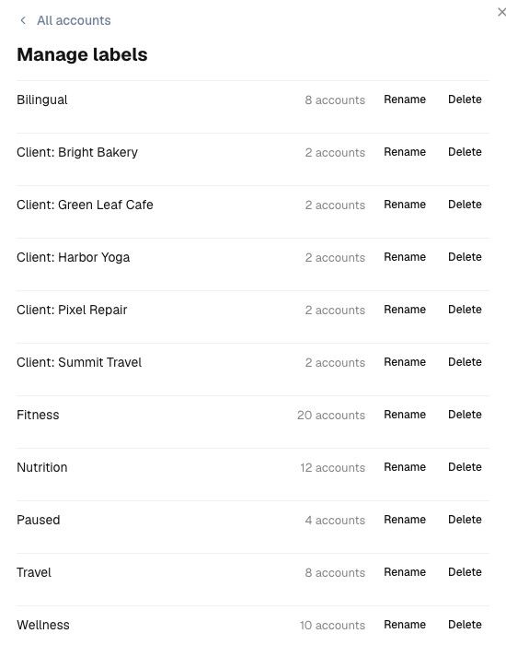The width and height of the screenshot is (506, 645).
Task: Select the Fitness label name
Action: point(38,415)
